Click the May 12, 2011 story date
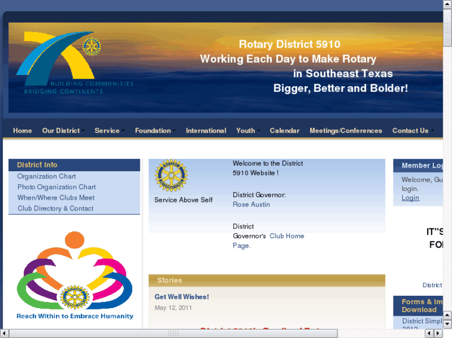The height and width of the screenshot is (338, 452). tap(173, 308)
